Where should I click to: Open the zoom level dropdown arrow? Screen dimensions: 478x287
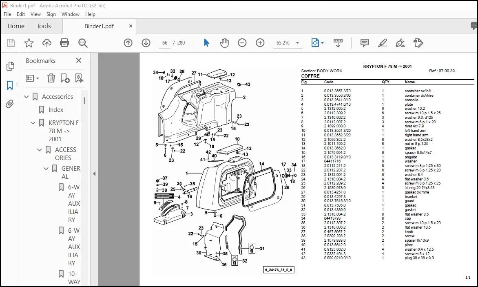(x=298, y=43)
